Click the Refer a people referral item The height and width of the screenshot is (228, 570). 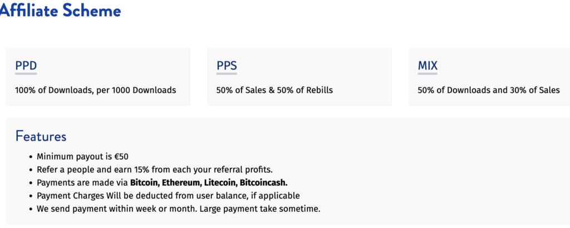[154, 169]
